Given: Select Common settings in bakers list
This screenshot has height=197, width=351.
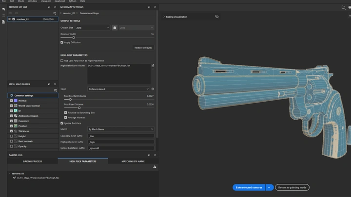Looking at the screenshot, I should (33, 95).
